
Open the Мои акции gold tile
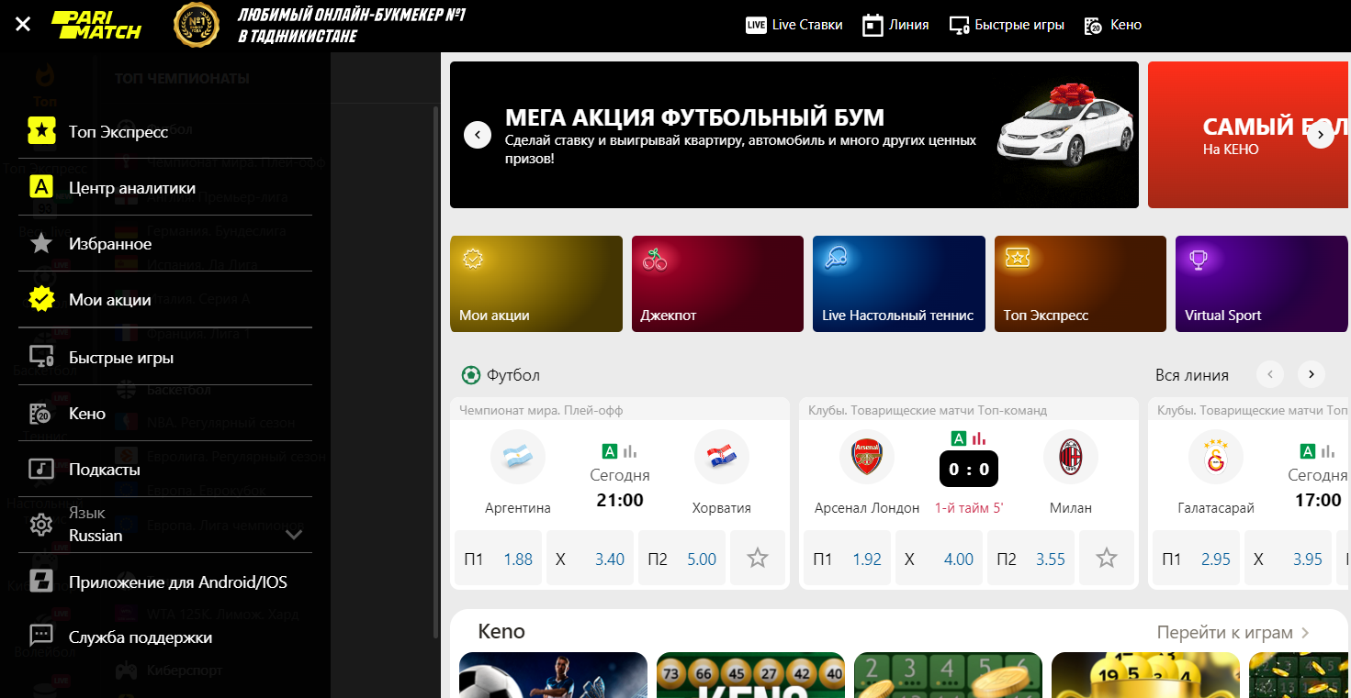click(x=536, y=283)
